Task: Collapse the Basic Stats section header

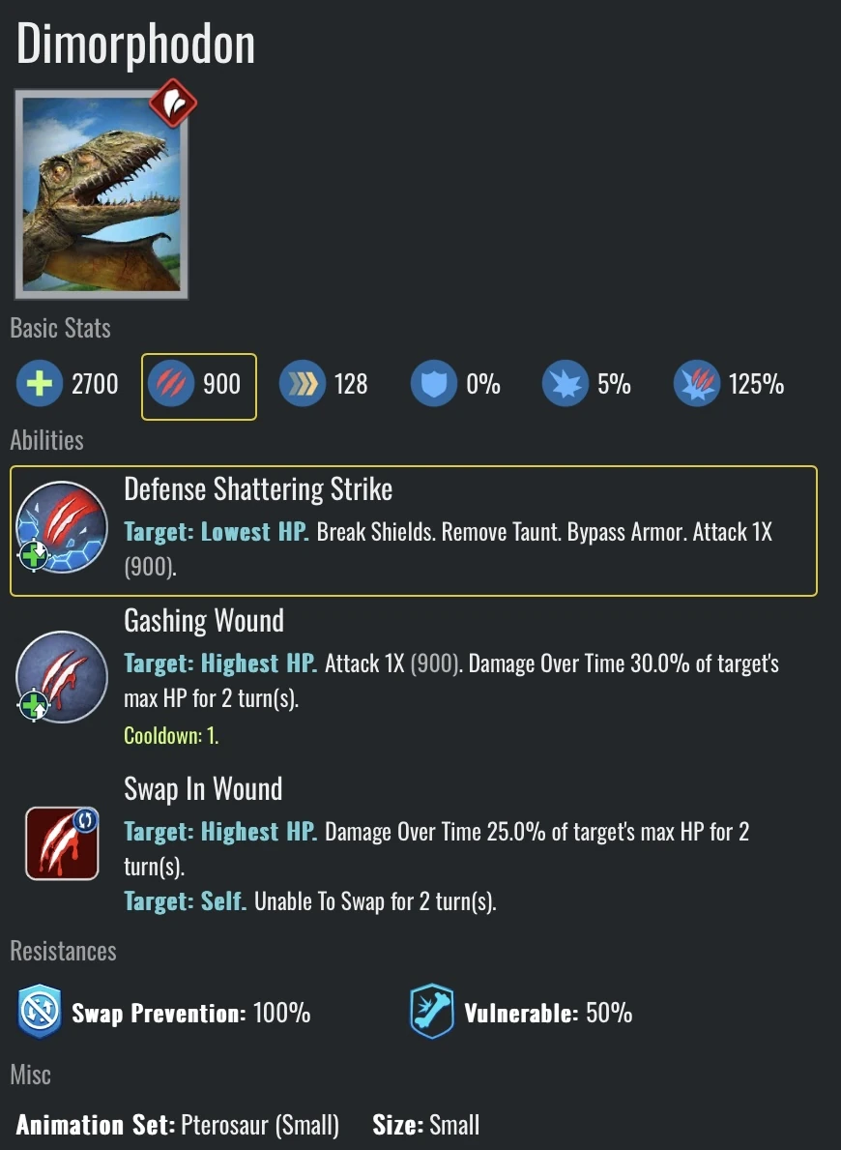Action: click(x=60, y=328)
